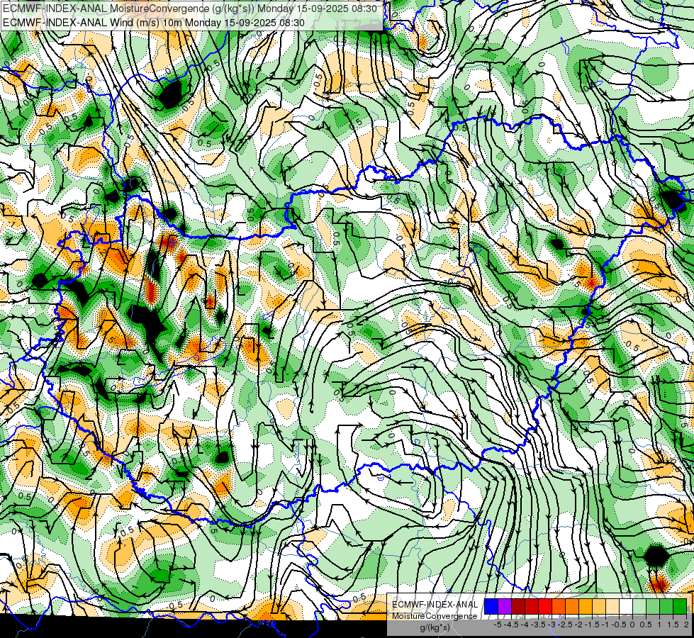
Task: Click 'ECMWF-INDEX-ANAL' label in the legend box
Action: (435, 605)
